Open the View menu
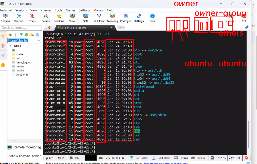 [33, 10]
